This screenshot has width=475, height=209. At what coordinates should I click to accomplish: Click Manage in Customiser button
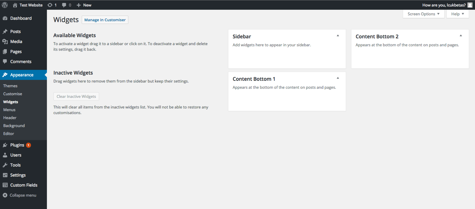(105, 20)
